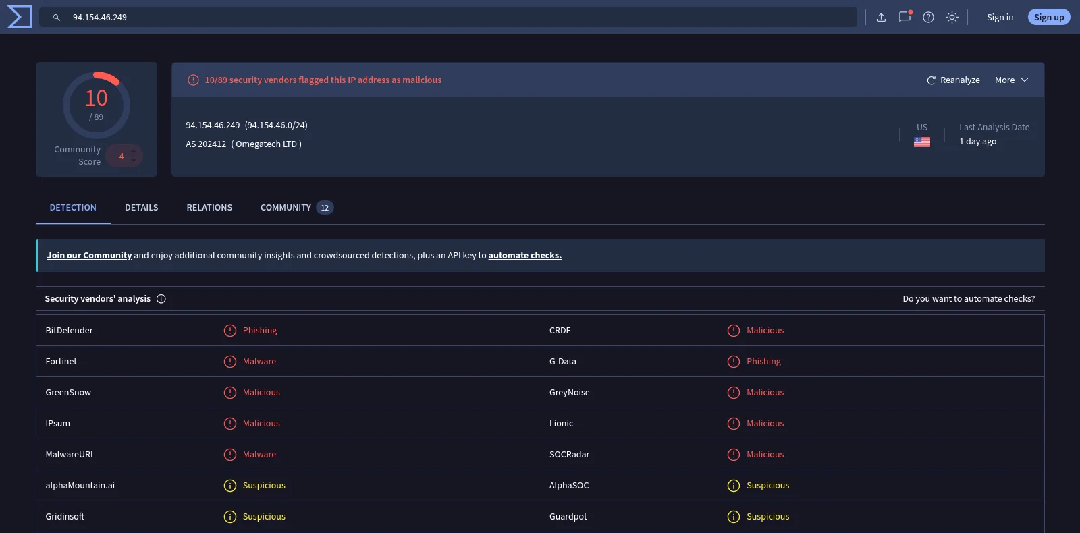
Task: Click Gridinsoft's yellow Suspicious icon
Action: coord(230,517)
